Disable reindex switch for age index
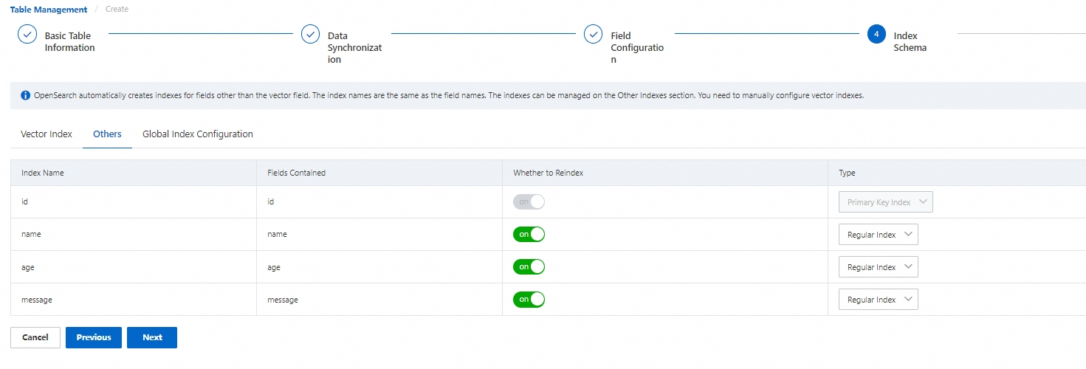 [x=529, y=267]
